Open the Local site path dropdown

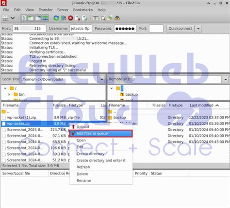(x=102, y=79)
